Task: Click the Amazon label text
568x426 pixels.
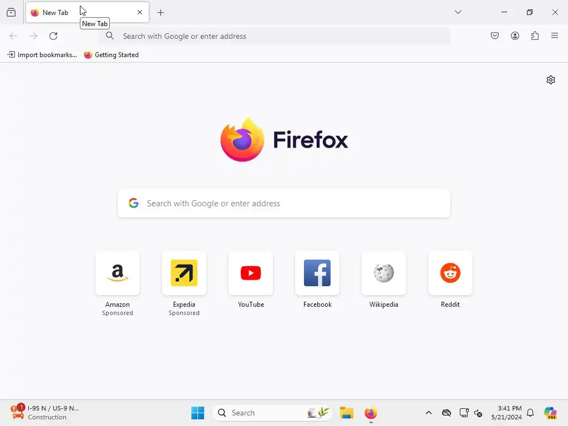Action: (x=118, y=305)
